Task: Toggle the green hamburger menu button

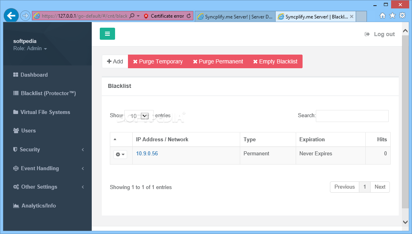Action: pyautogui.click(x=107, y=34)
